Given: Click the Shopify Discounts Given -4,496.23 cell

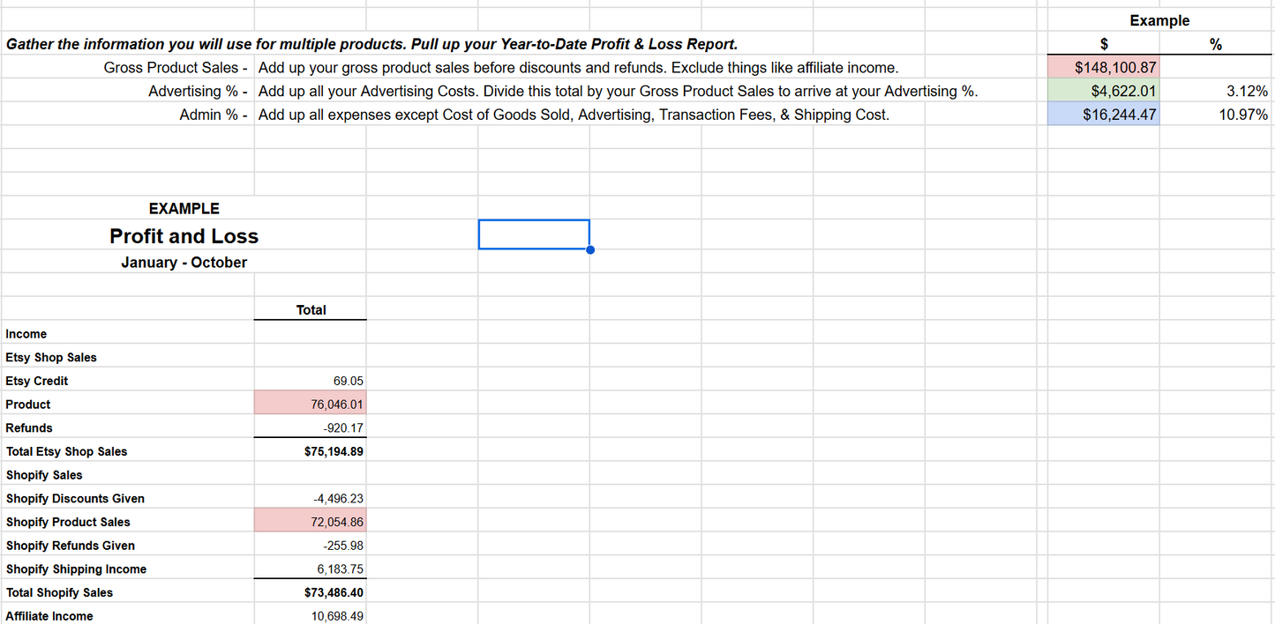Looking at the screenshot, I should (x=310, y=498).
